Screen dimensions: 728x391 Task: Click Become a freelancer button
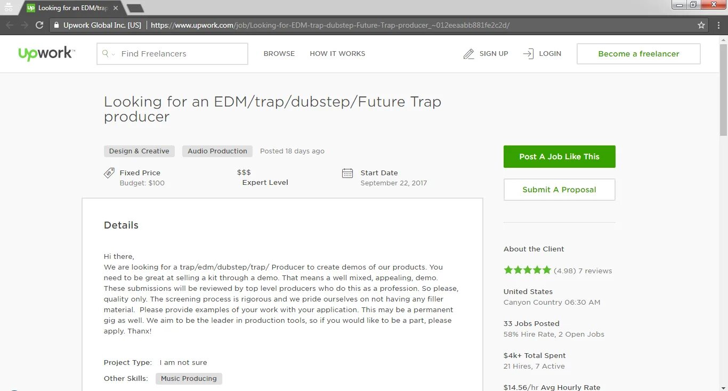pos(638,54)
